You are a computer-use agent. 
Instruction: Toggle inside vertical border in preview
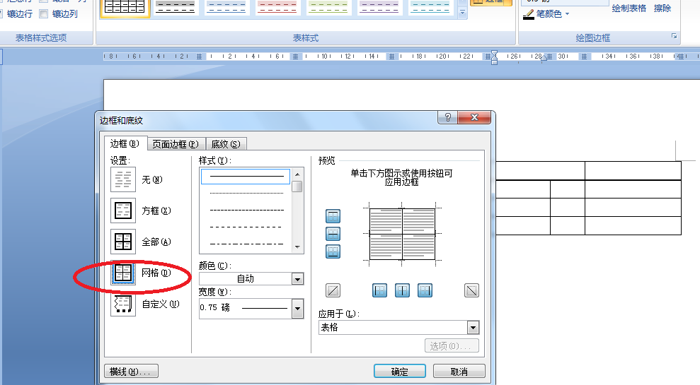402,290
